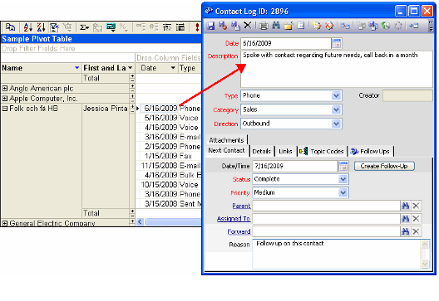Select the Next Contact tab
439x301 pixels.
(226, 151)
